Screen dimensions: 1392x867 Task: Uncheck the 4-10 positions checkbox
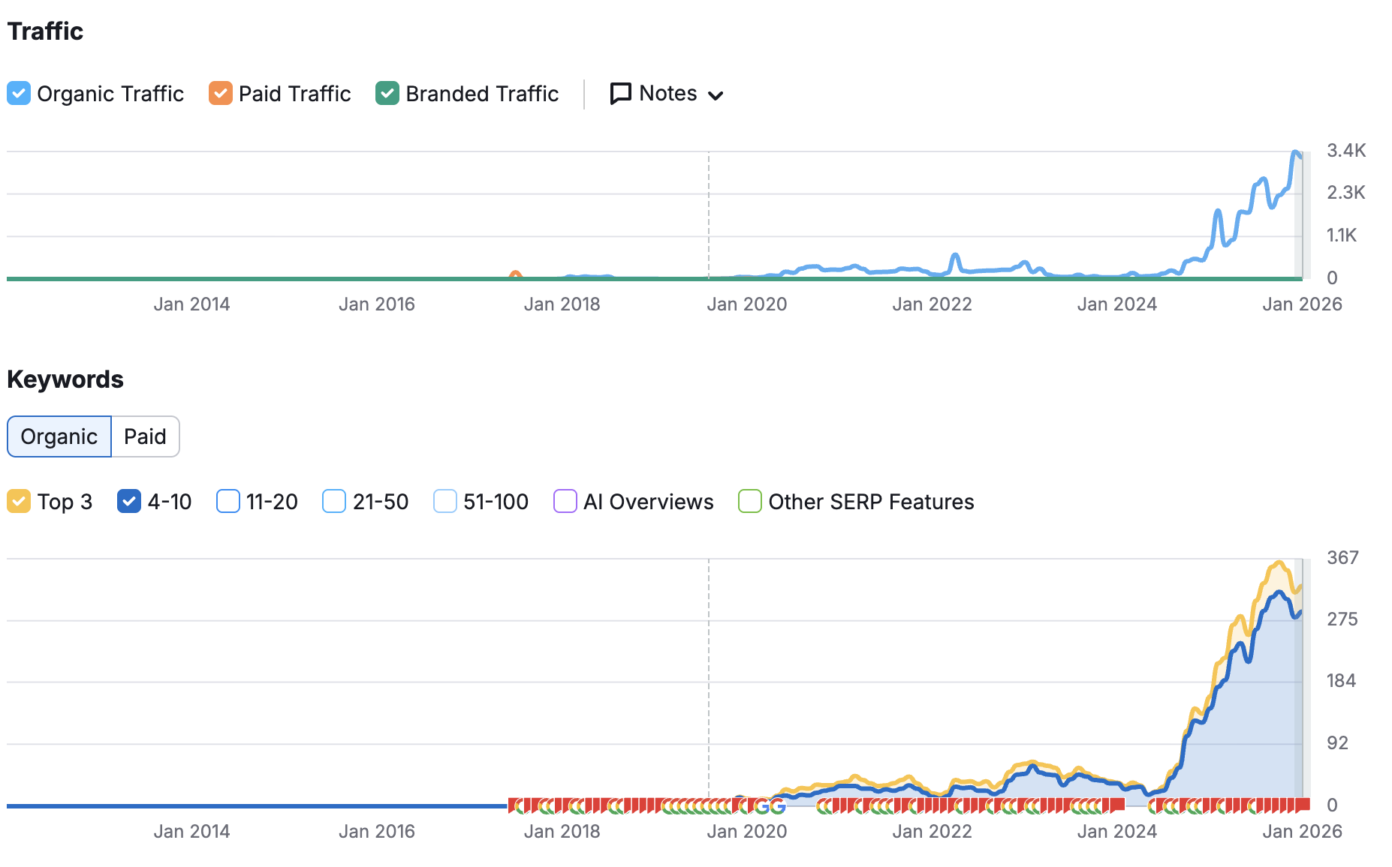pyautogui.click(x=129, y=502)
